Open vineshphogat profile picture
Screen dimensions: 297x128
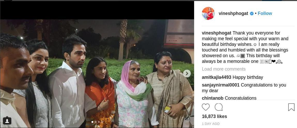click(208, 13)
